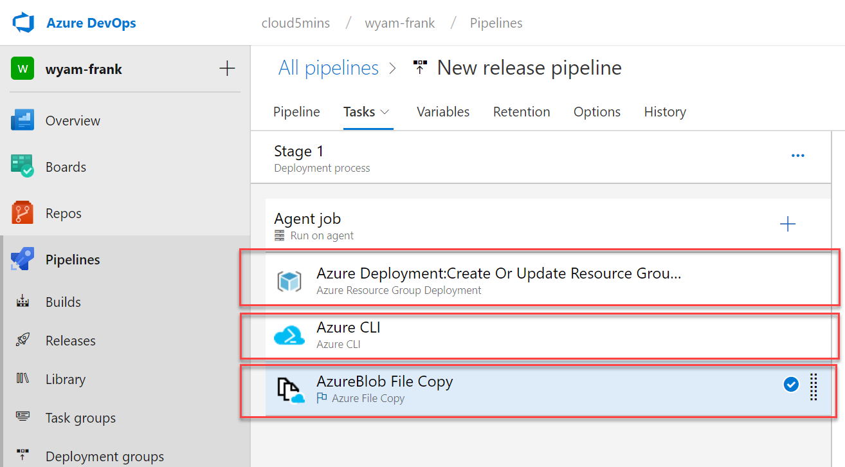Screen dimensions: 845x467
Task: Navigate to All pipelines breadcrumb link
Action: point(329,68)
